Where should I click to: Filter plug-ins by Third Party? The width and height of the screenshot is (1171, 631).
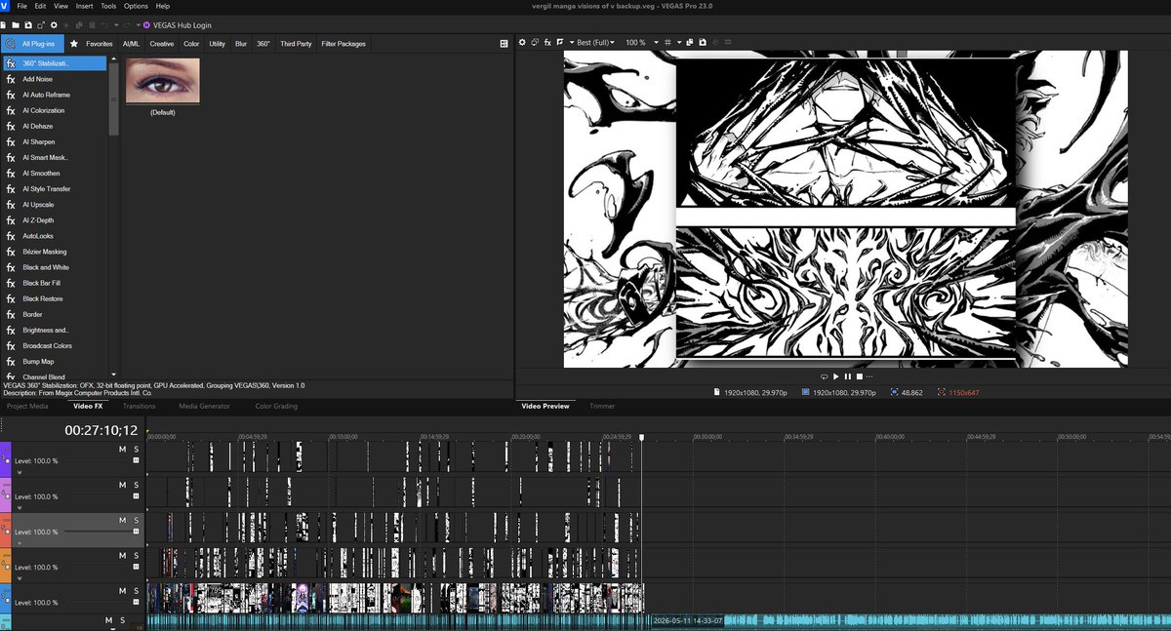click(296, 44)
